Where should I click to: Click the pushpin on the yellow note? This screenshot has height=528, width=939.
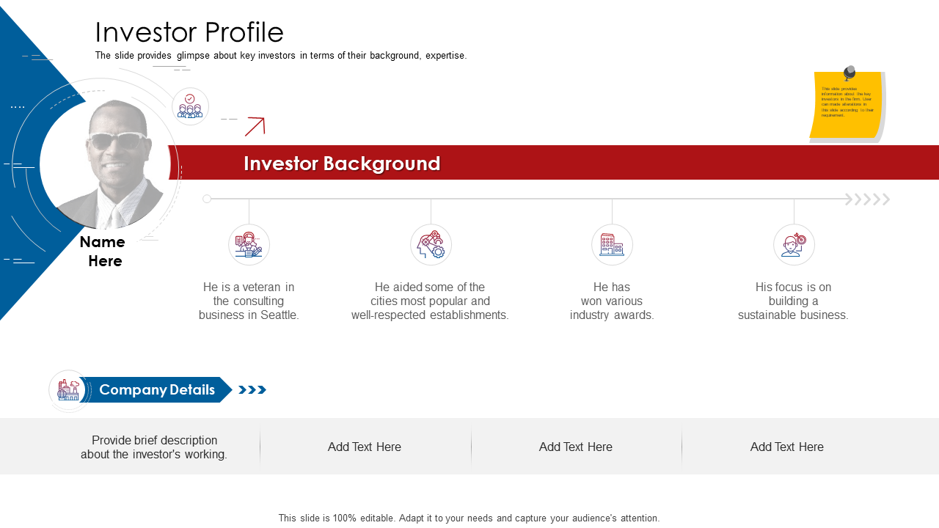[x=850, y=73]
